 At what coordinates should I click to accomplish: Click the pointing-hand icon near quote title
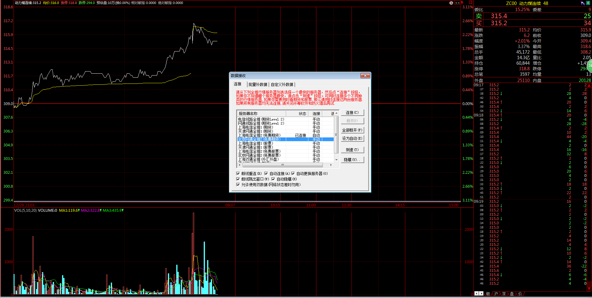[x=582, y=3]
